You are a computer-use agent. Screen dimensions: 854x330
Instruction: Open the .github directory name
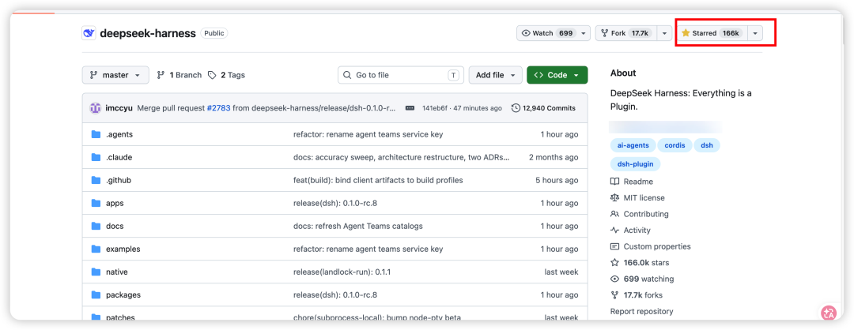pyautogui.click(x=118, y=180)
